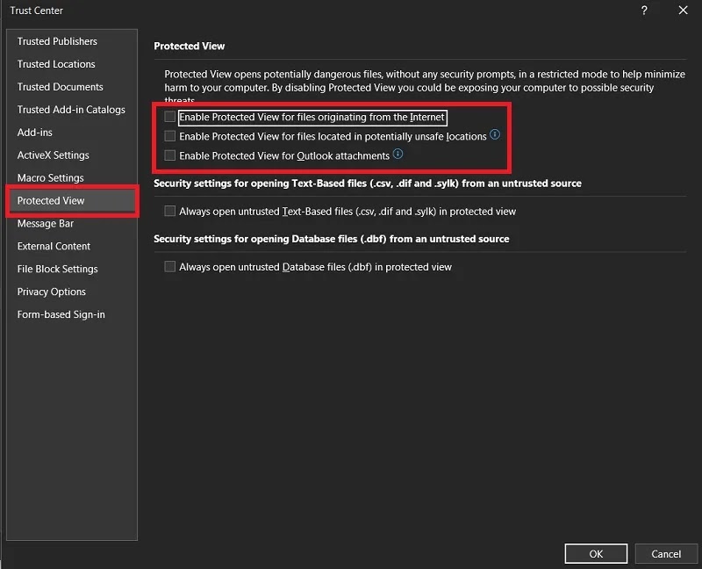Open Trusted Add-in Catalogs section
Viewport: 702px width, 569px height.
pyautogui.click(x=72, y=110)
